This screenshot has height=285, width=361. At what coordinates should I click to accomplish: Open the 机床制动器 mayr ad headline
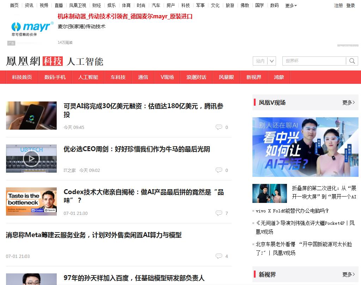[x=125, y=16]
